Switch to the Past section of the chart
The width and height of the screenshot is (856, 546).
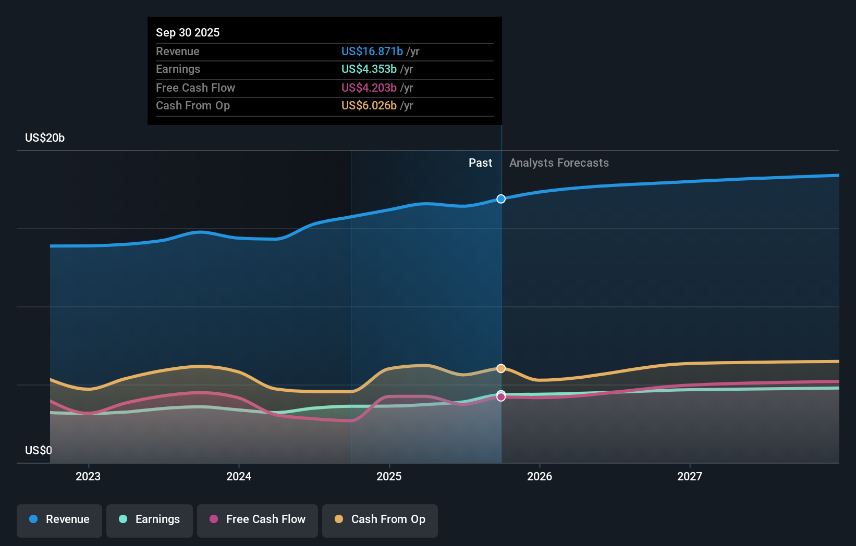pos(480,163)
